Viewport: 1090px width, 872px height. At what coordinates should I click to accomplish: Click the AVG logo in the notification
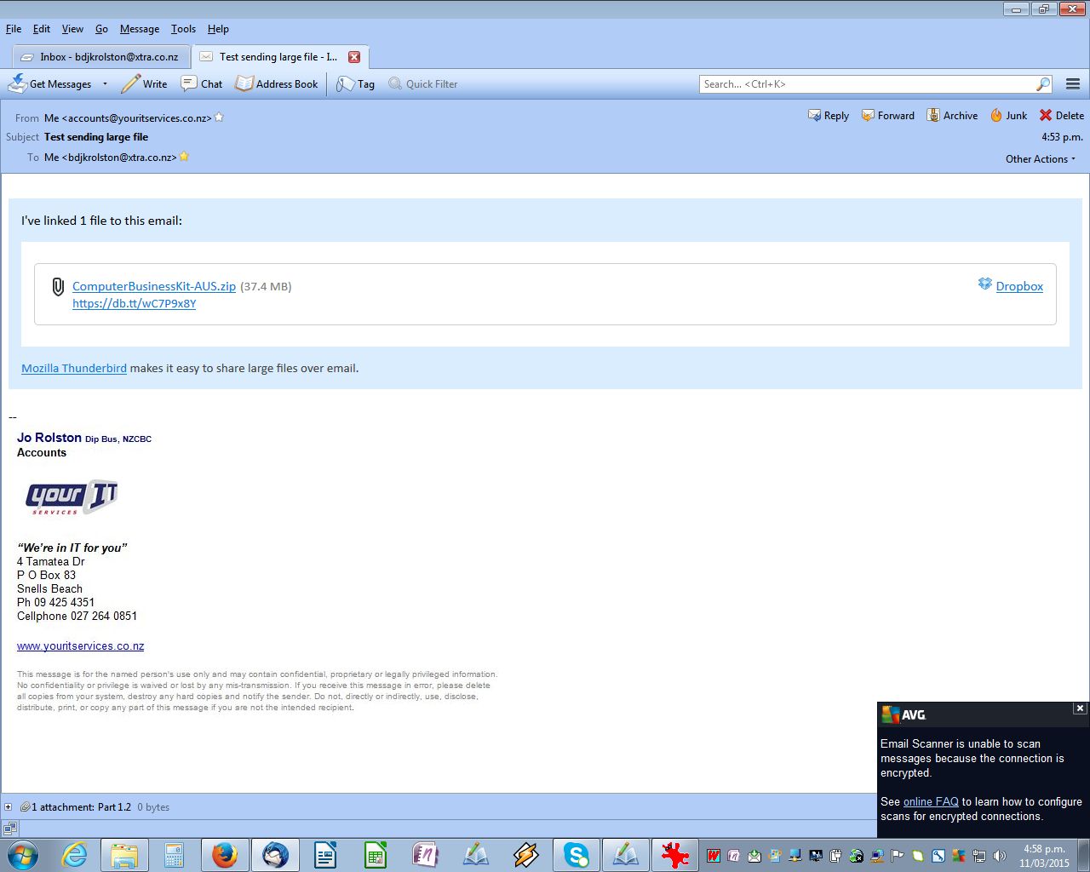coord(904,714)
